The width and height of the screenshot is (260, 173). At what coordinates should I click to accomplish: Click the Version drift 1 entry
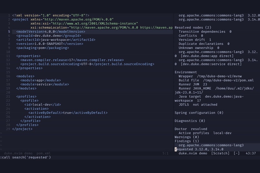(195, 40)
